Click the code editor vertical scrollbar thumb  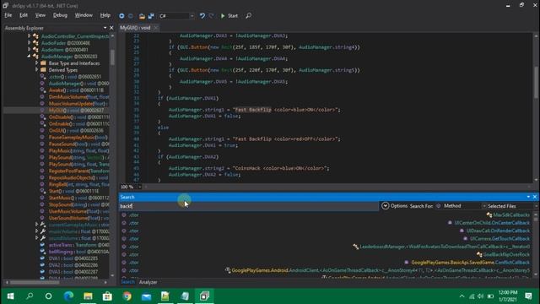pyautogui.click(x=536, y=82)
